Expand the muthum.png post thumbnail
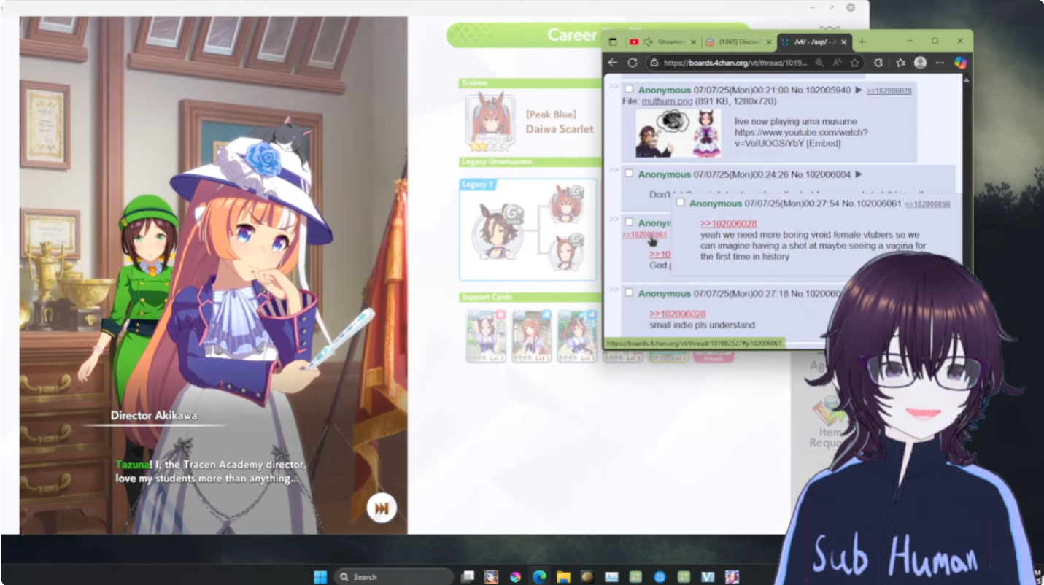 [x=678, y=133]
